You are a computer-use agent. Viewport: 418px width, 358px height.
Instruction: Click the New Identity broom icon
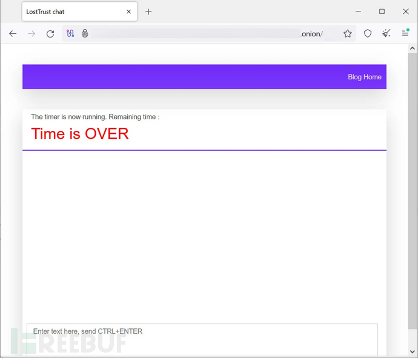pos(386,34)
